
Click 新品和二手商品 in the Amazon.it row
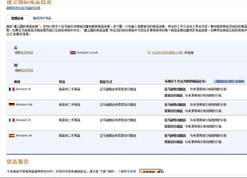(x=70, y=120)
